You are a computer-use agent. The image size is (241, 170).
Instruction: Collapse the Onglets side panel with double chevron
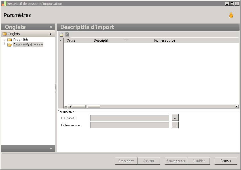[51, 27]
